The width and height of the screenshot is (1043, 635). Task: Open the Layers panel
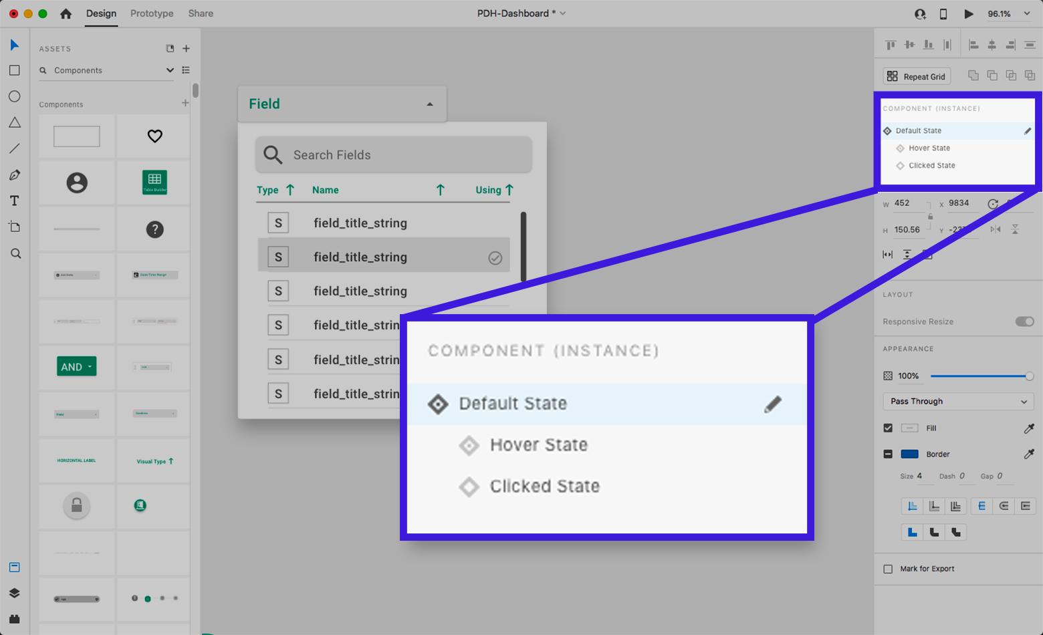click(15, 593)
